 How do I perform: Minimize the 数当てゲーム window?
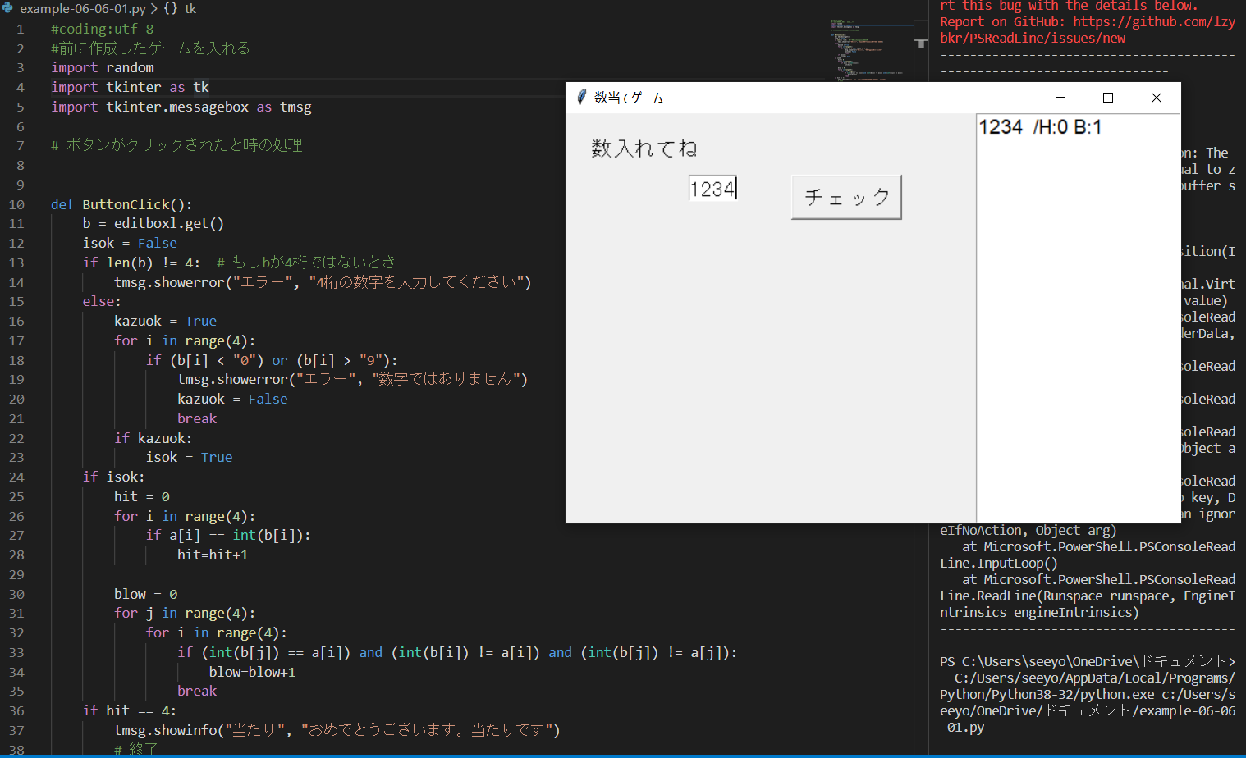pyautogui.click(x=1060, y=98)
